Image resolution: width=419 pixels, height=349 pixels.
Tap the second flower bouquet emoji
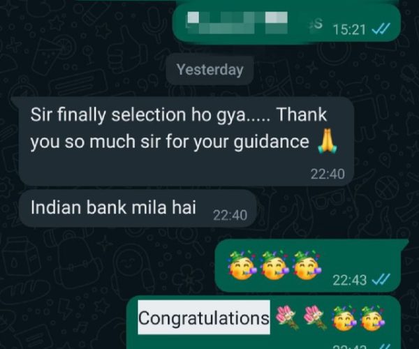(x=316, y=317)
